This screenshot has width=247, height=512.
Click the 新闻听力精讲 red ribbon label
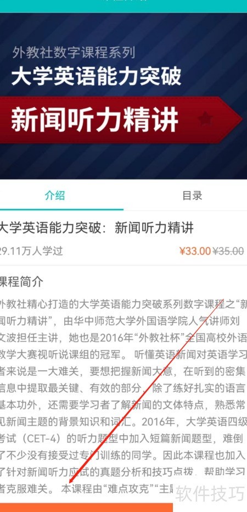point(95,120)
